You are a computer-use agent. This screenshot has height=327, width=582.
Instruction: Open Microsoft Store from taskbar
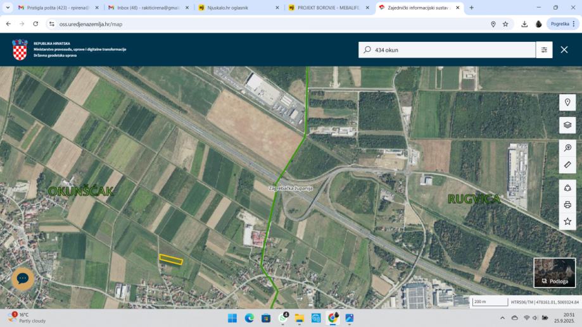click(x=266, y=318)
